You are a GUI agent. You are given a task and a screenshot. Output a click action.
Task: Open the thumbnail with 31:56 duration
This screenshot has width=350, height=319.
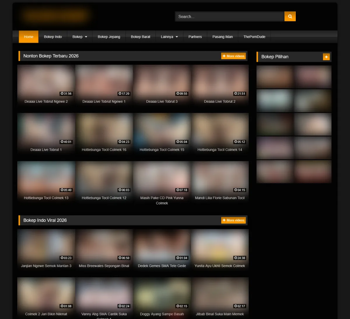tap(46, 81)
